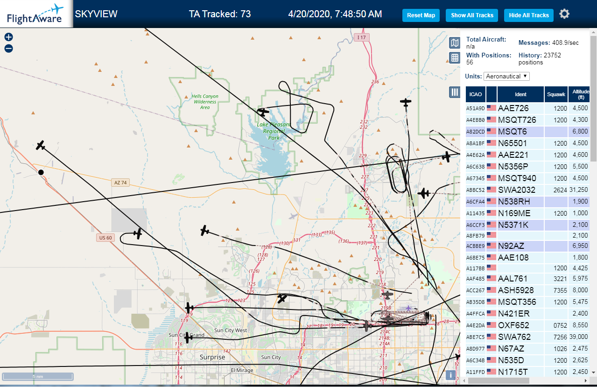Screen dimensions: 597x387
Task: Sort table by ICAO column header
Action: coord(476,94)
